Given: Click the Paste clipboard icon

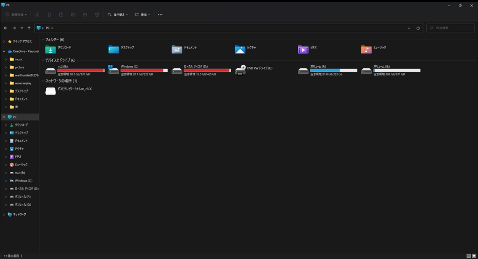Looking at the screenshot, I should (61, 14).
